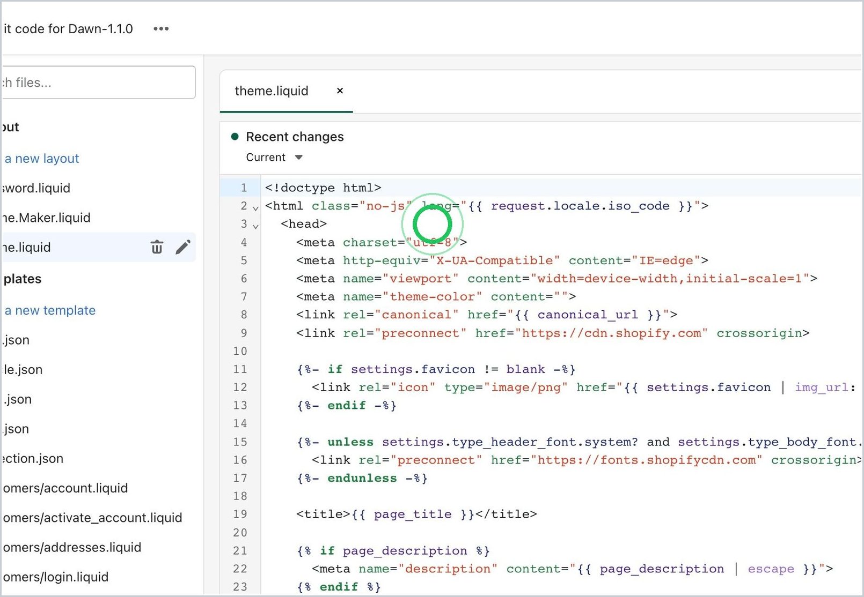Click the theme-color meta tag line
Image resolution: width=864 pixels, height=597 pixels.
coord(436,296)
